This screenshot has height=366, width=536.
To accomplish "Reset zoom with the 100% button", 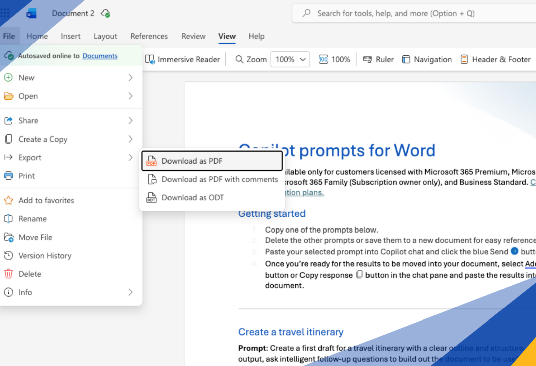I will click(x=334, y=59).
